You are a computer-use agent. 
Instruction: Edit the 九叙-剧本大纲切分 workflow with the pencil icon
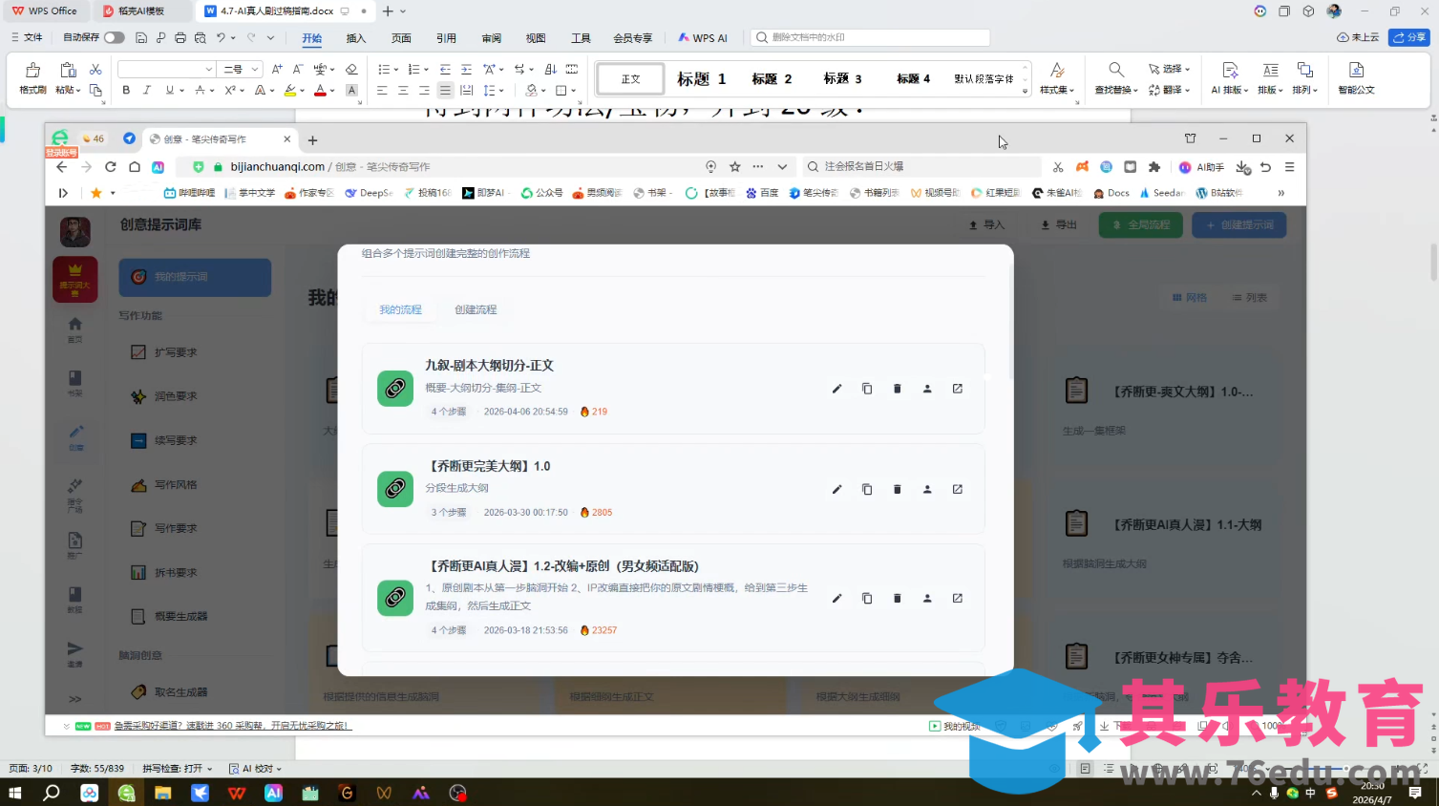[836, 389]
